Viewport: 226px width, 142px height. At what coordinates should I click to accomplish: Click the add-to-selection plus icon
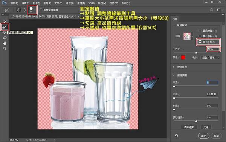pos(18,10)
